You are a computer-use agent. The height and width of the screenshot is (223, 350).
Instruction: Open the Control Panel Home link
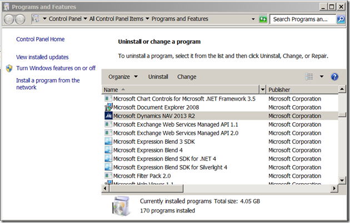pyautogui.click(x=41, y=39)
